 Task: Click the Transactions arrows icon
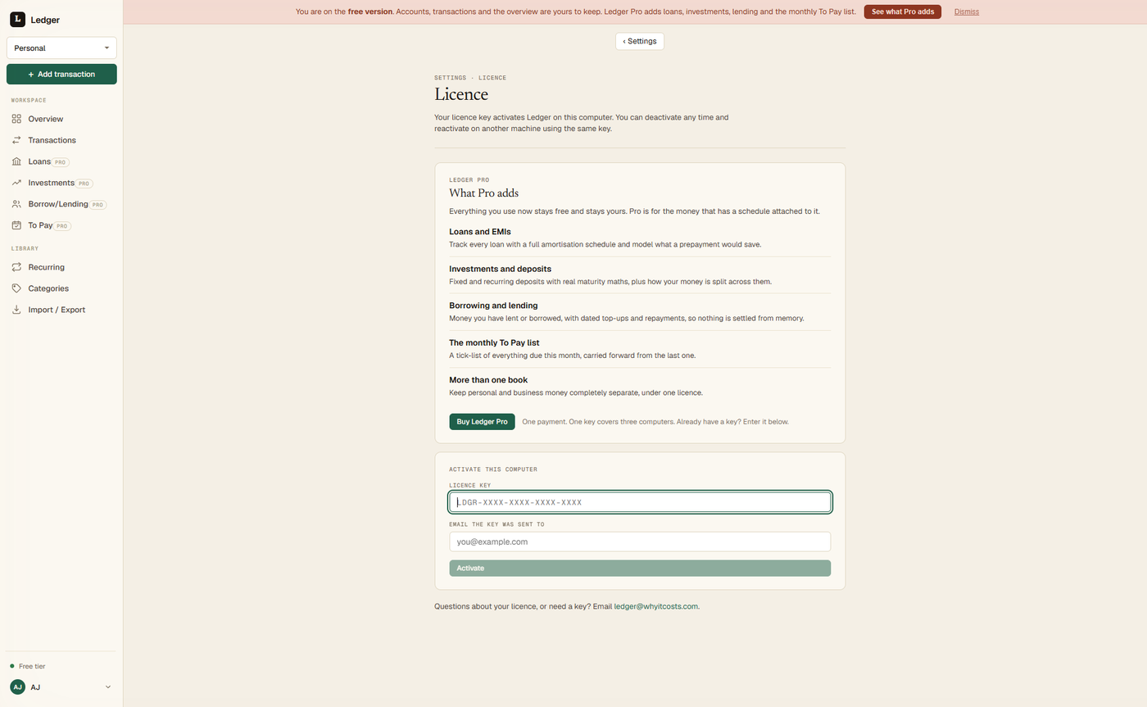16,140
